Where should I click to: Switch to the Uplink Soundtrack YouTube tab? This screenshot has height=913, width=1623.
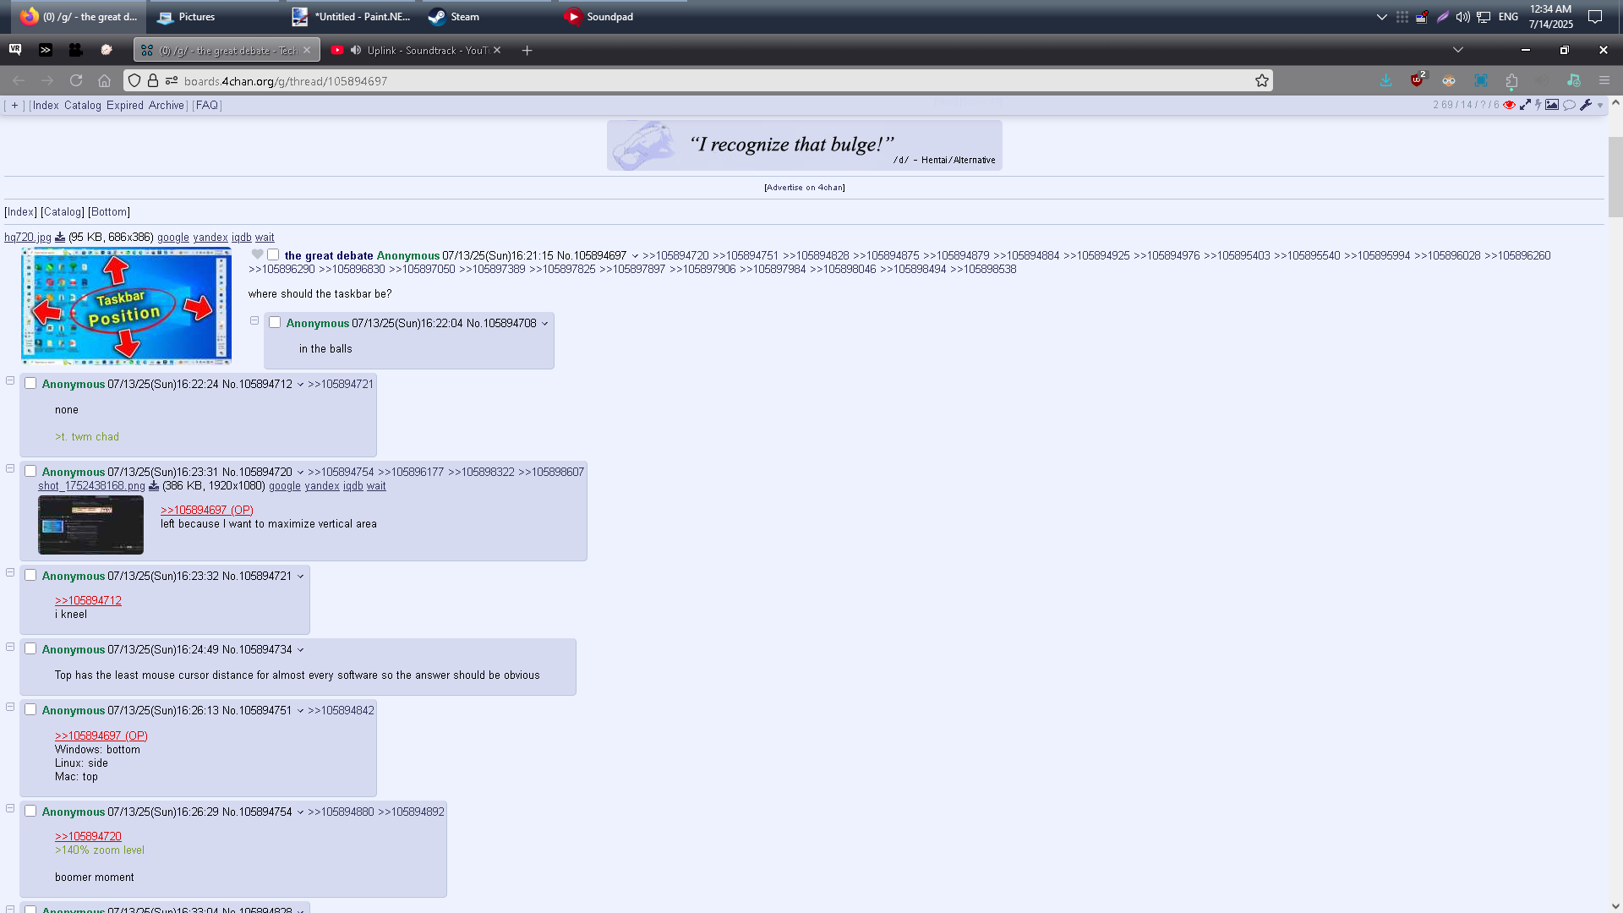415,50
